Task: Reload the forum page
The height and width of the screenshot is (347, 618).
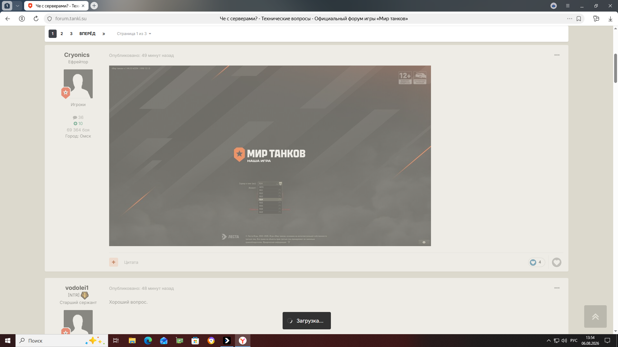Action: [x=36, y=19]
